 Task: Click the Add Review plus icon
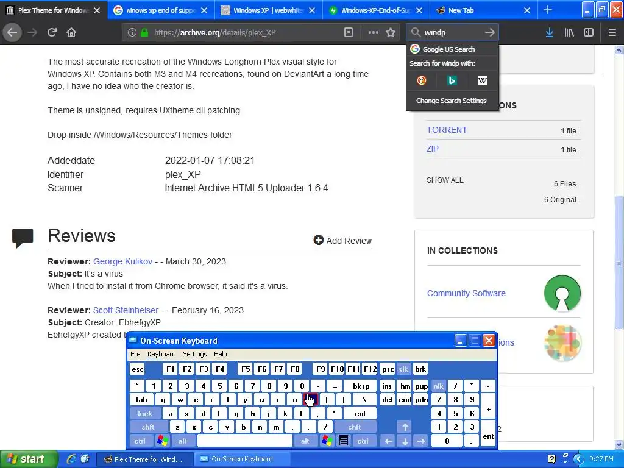tap(318, 240)
